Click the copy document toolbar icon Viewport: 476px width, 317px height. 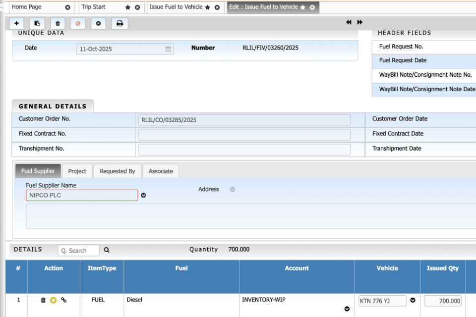click(37, 23)
